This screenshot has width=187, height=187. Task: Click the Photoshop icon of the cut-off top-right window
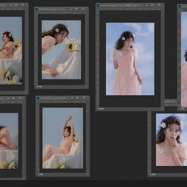point(180,6)
